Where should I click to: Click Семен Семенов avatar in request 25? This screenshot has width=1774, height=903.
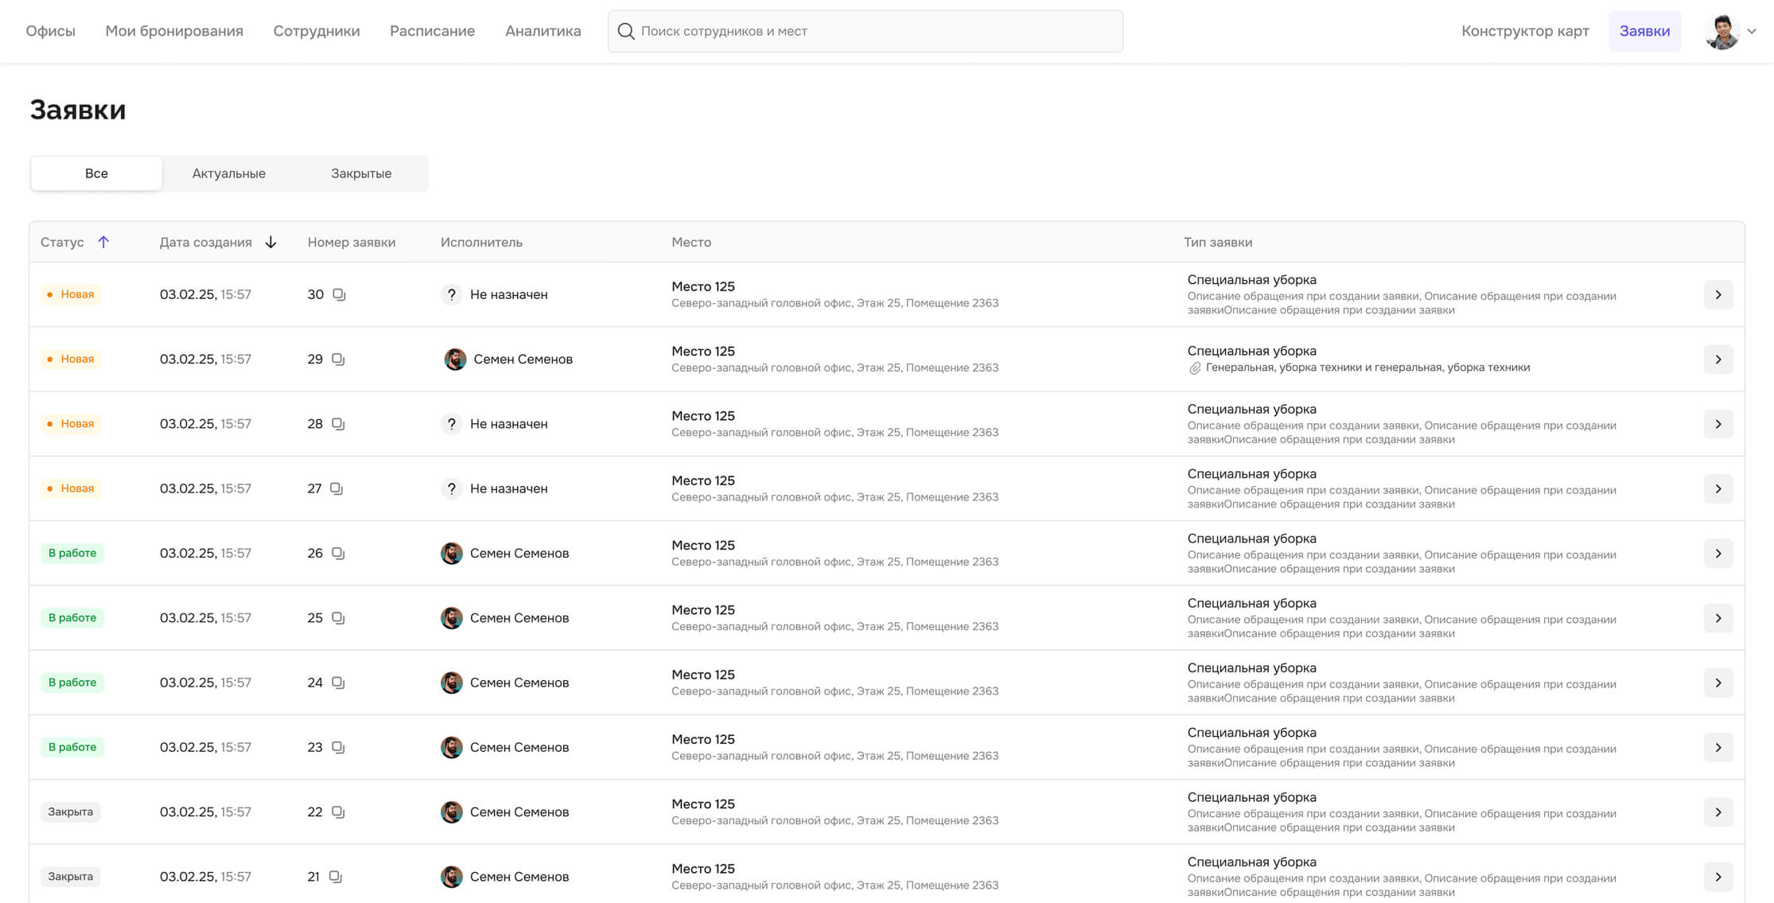point(451,618)
